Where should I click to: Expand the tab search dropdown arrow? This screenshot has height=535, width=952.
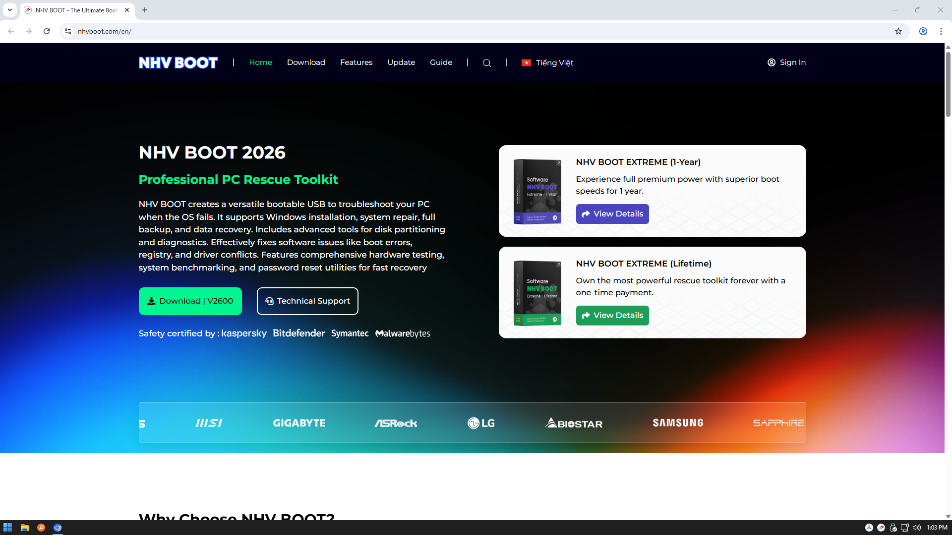coord(10,10)
